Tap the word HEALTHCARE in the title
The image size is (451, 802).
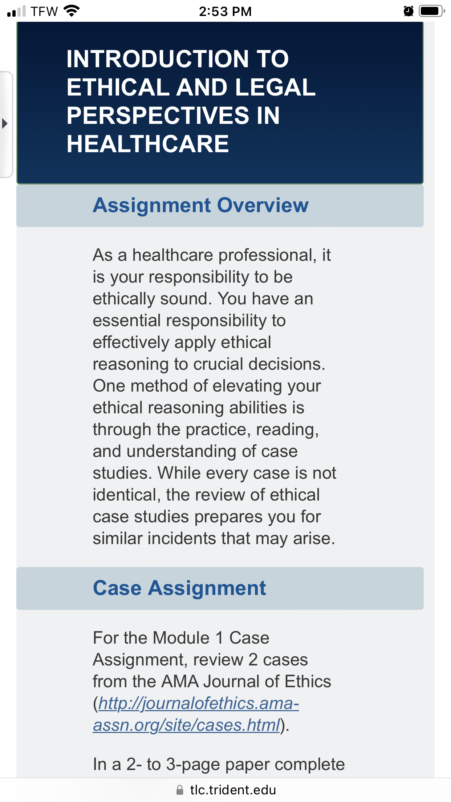coord(148,144)
